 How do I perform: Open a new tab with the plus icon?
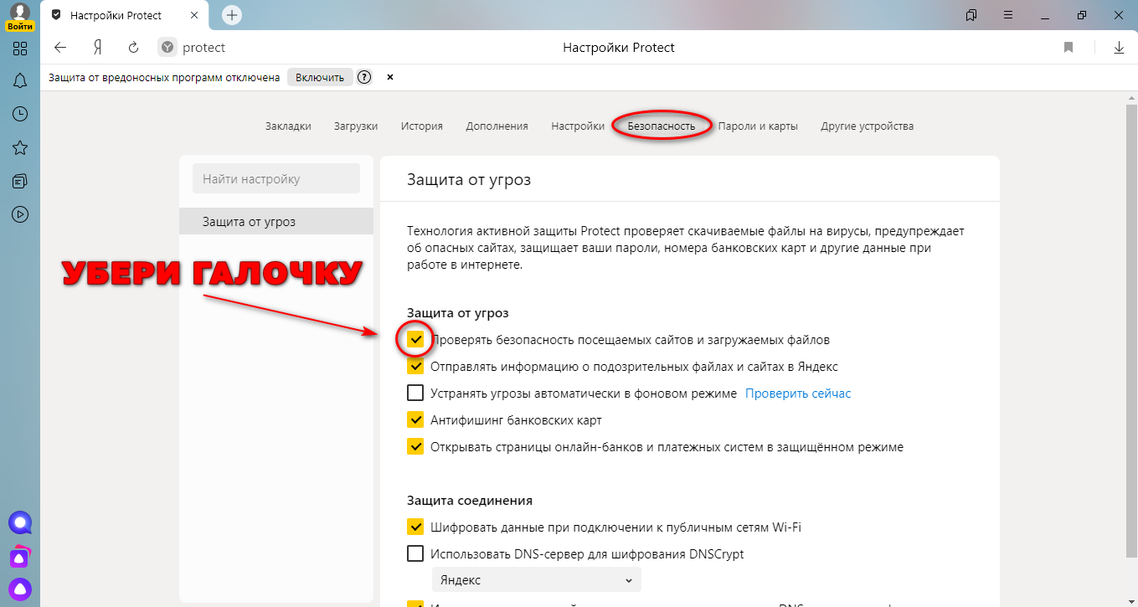pos(232,15)
